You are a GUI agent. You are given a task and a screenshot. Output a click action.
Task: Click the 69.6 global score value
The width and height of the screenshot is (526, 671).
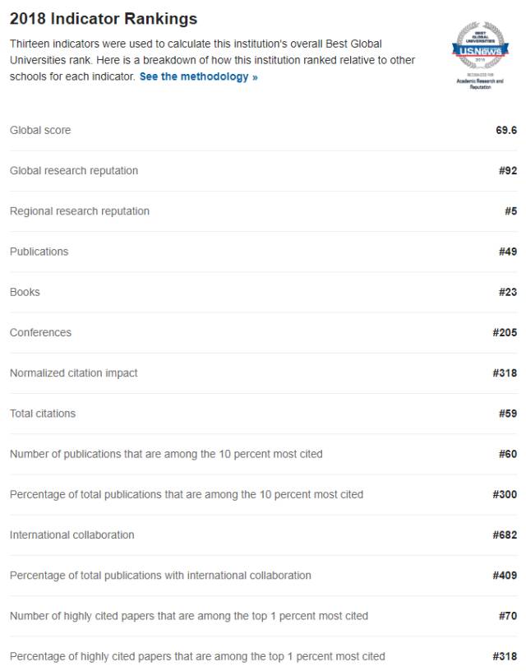pos(506,130)
